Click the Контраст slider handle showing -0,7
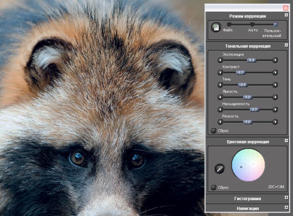 click(241, 73)
